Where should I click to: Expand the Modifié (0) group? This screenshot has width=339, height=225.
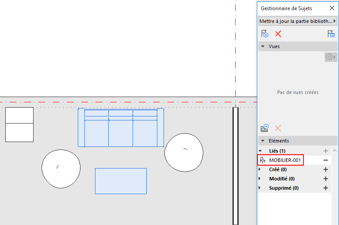coord(260,179)
